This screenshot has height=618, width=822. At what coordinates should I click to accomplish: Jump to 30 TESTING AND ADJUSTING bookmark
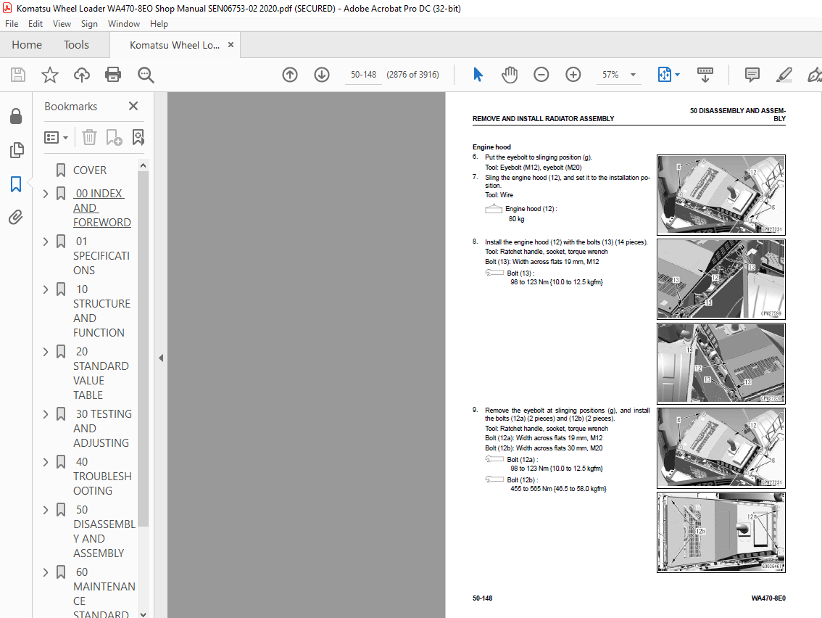tap(102, 428)
